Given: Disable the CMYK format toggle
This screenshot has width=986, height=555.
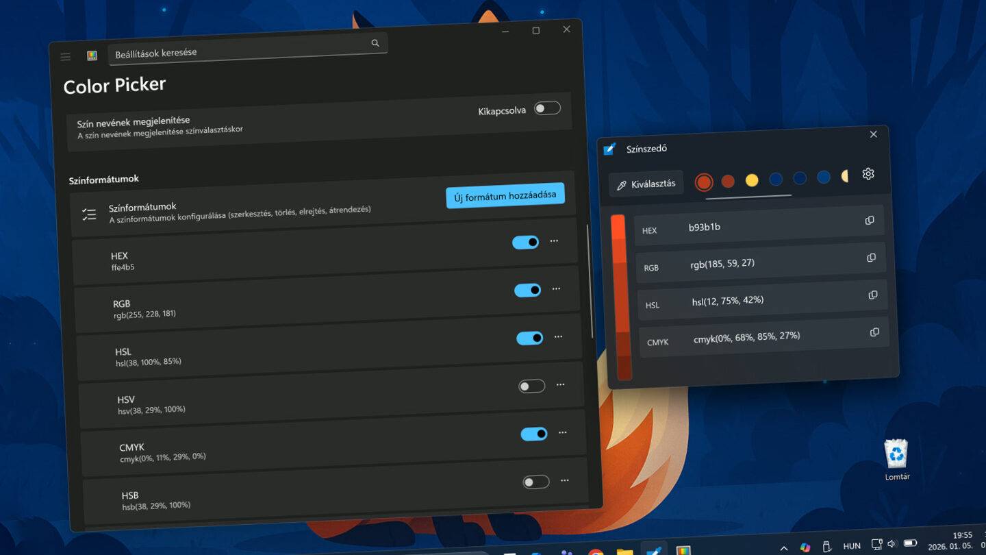Looking at the screenshot, I should point(533,434).
